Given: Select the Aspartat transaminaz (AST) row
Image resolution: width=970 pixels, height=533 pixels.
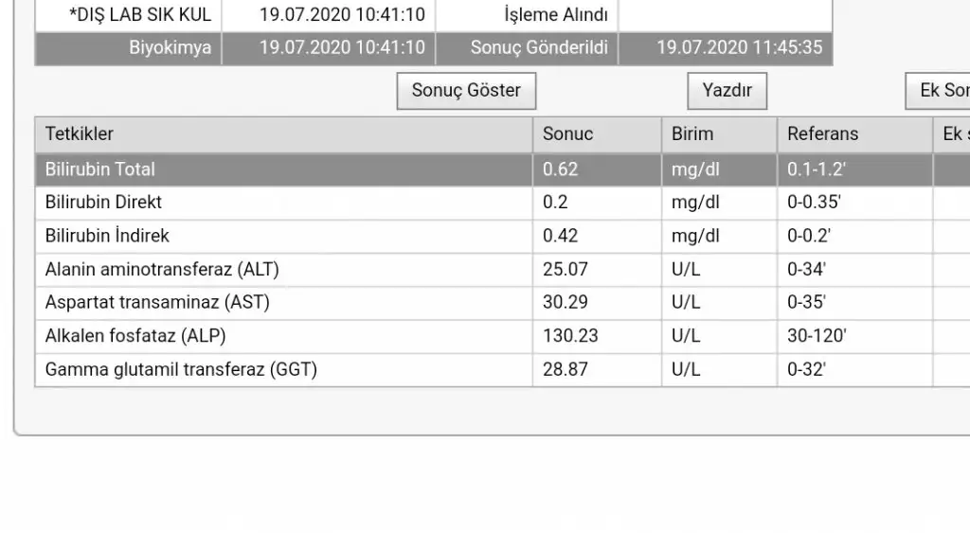Looking at the screenshot, I should (502, 303).
